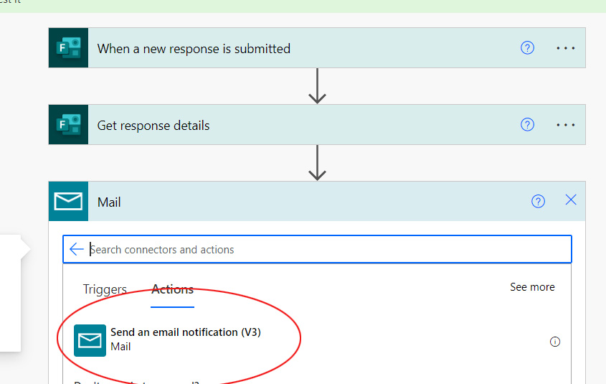Viewport: 606px width, 384px height.
Task: Select the Actions tab
Action: point(172,290)
